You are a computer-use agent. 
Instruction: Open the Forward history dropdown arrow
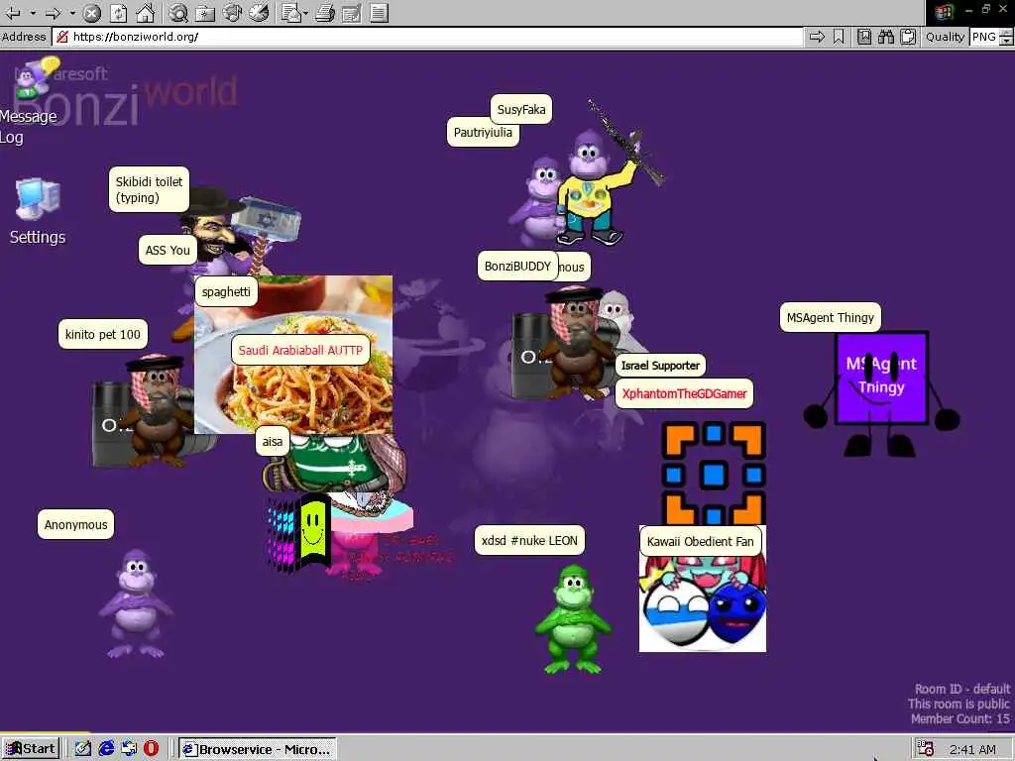[x=72, y=12]
